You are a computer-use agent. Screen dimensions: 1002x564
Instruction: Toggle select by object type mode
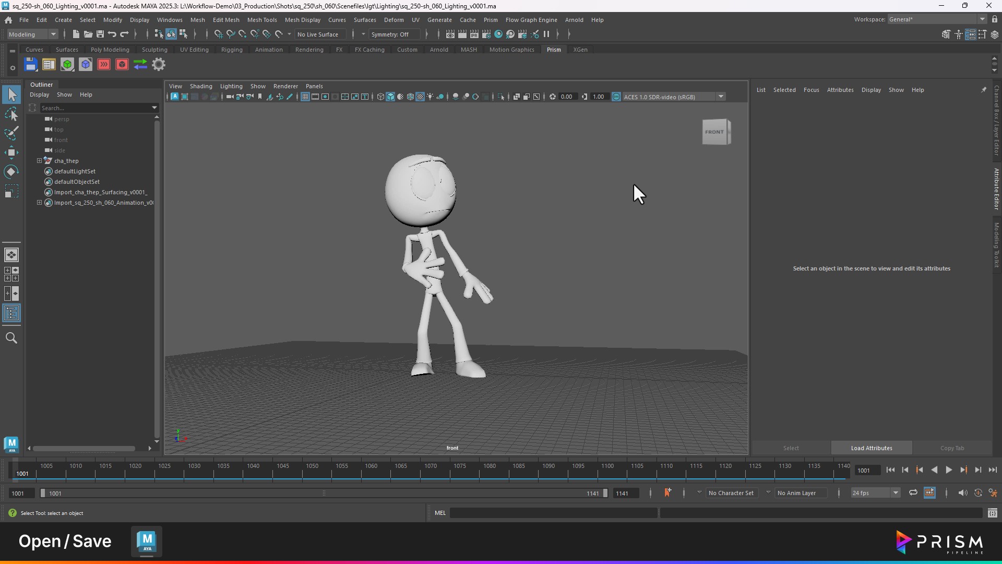pos(171,34)
